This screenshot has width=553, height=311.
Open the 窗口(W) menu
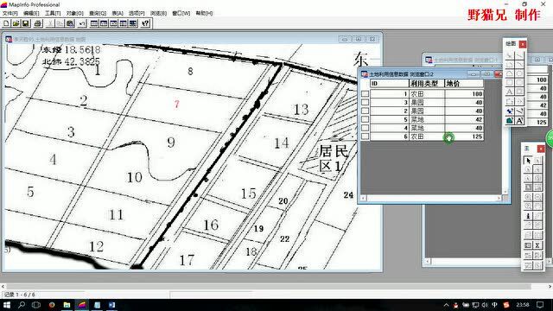coord(181,13)
